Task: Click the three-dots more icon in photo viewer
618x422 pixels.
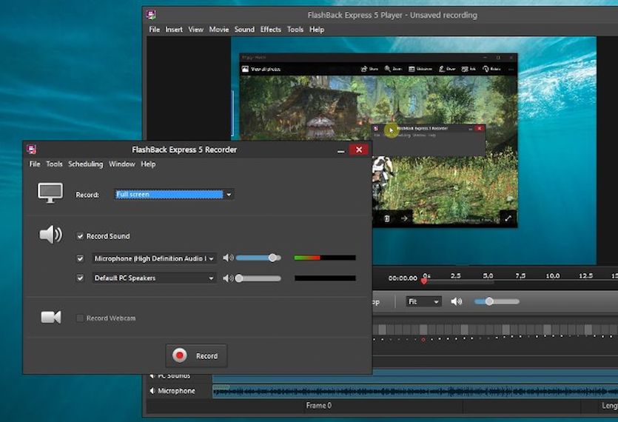Action: [511, 70]
